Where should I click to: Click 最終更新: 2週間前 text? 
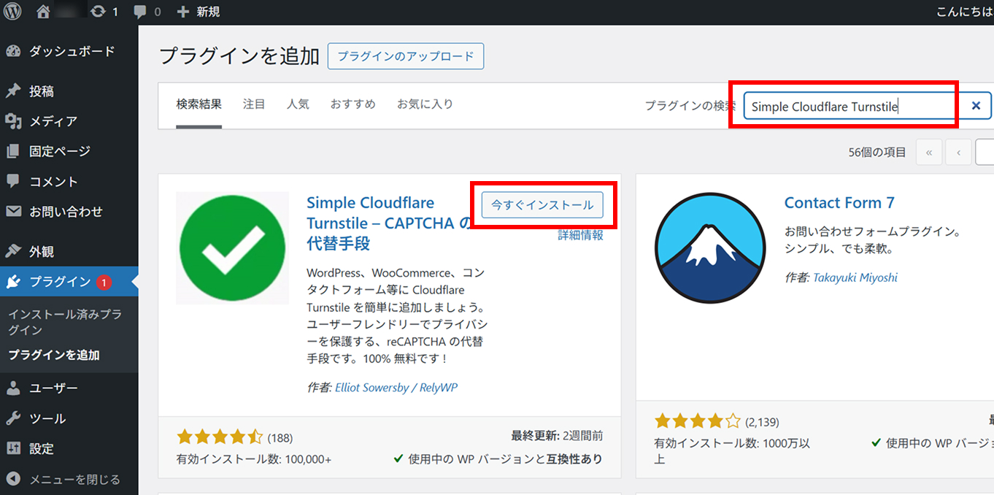click(558, 436)
